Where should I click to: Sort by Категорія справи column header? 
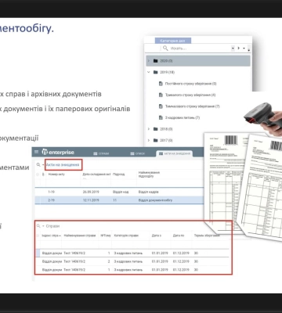(126, 236)
